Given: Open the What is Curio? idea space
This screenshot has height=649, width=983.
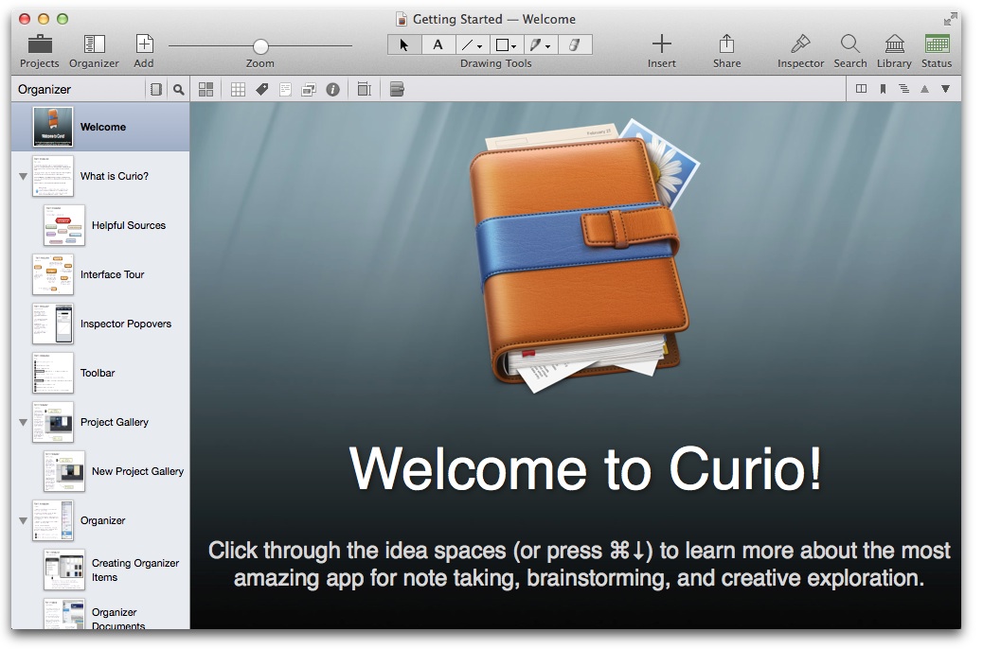Looking at the screenshot, I should point(100,177).
